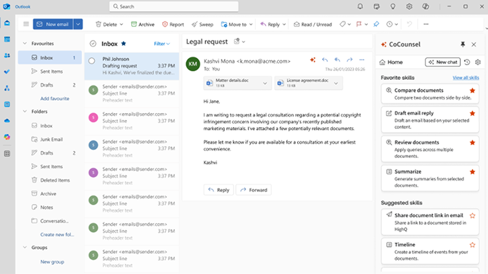The width and height of the screenshot is (488, 274).
Task: Open the notifications bell icon
Action: [360, 6]
